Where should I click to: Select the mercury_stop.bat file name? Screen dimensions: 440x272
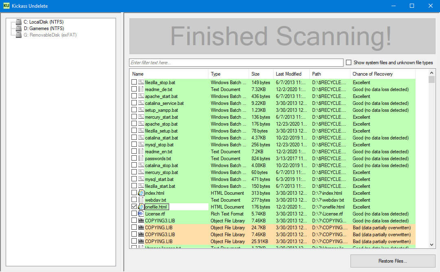(x=161, y=172)
